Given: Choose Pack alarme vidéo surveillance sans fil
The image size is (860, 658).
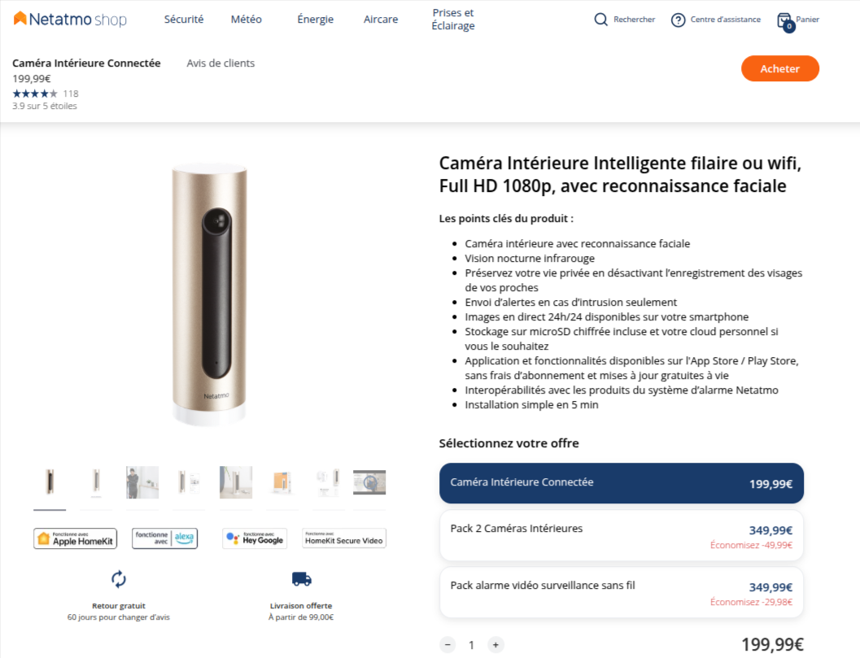Looking at the screenshot, I should pyautogui.click(x=621, y=592).
